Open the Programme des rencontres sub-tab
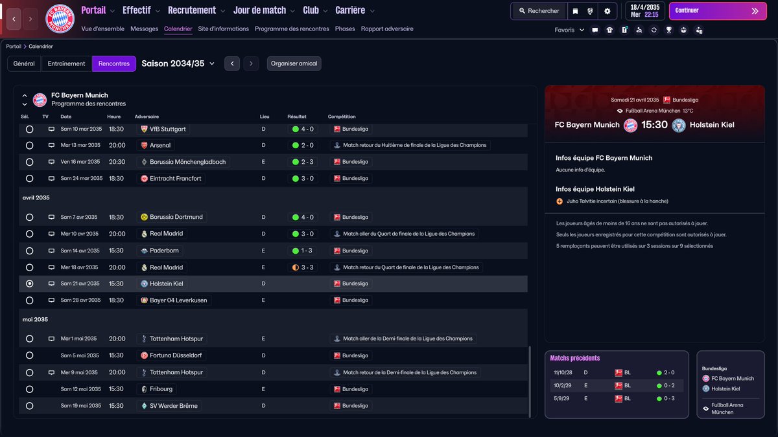778x437 pixels. tap(292, 29)
